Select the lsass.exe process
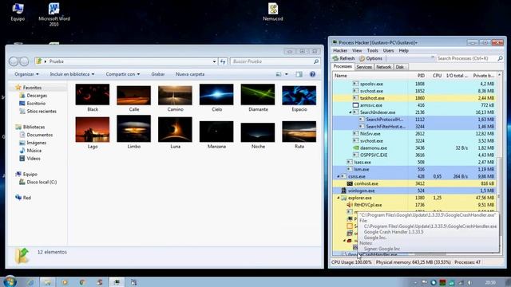The width and height of the screenshot is (511, 287). pyautogui.click(x=414, y=163)
